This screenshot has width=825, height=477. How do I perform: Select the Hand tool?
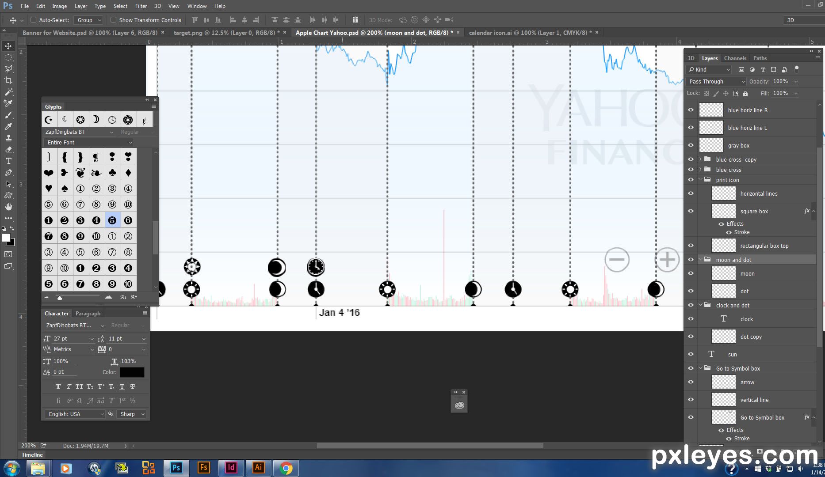point(8,207)
